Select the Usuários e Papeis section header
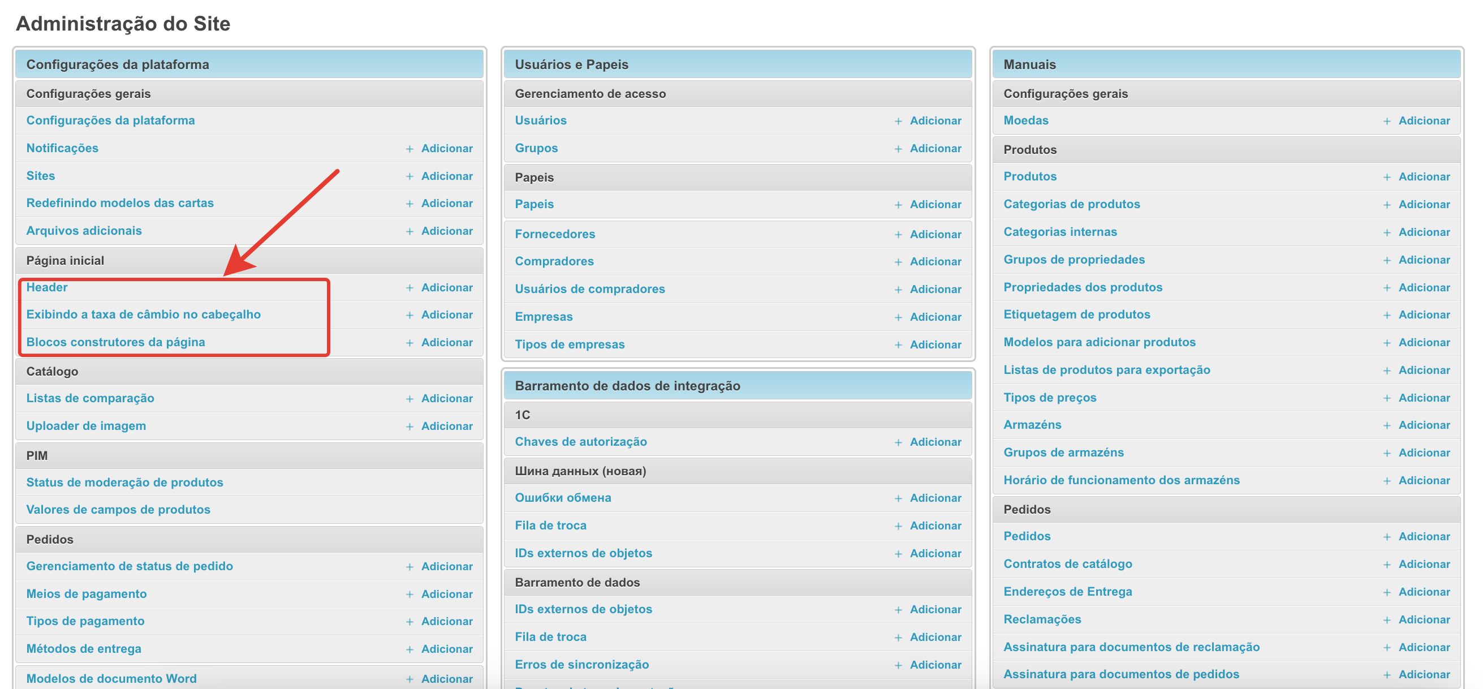 click(571, 64)
